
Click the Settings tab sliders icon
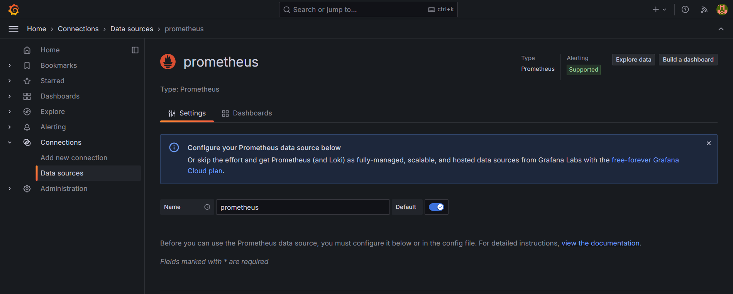click(x=172, y=114)
